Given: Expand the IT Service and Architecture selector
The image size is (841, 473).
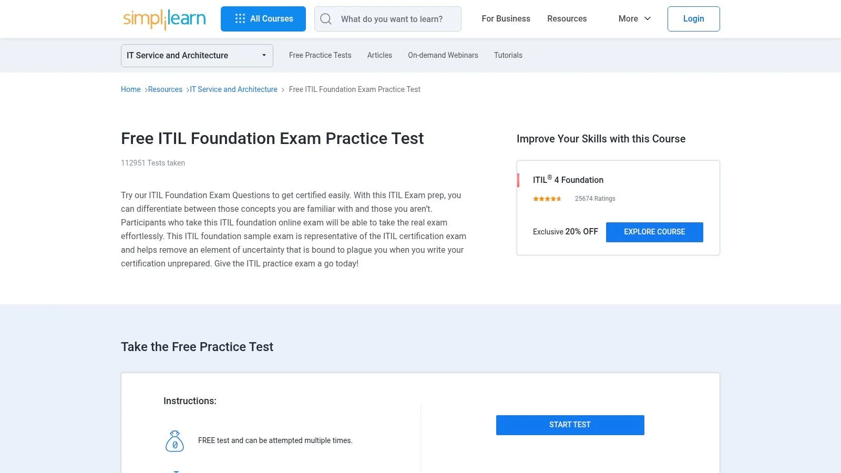Looking at the screenshot, I should [197, 55].
